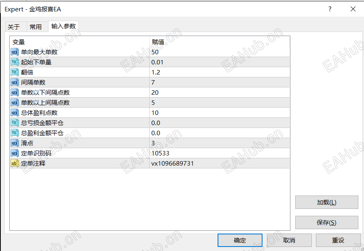Click the integer icon beside 定单识别码
The height and width of the screenshot is (251, 364).
[x=15, y=153]
